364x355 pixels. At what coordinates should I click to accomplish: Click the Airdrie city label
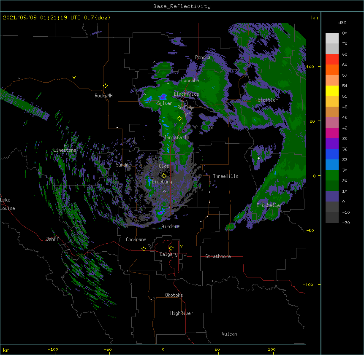pos(171,226)
